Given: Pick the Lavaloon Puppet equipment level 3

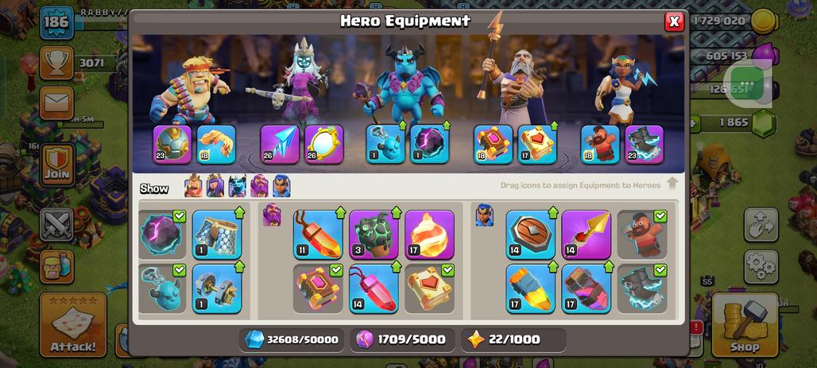Looking at the screenshot, I should [374, 234].
